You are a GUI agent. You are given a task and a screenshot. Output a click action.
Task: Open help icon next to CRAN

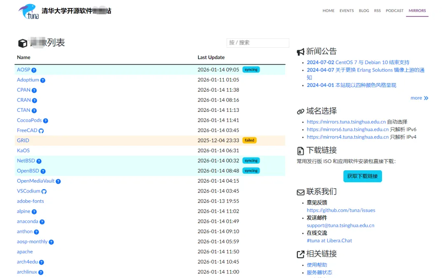click(x=34, y=100)
